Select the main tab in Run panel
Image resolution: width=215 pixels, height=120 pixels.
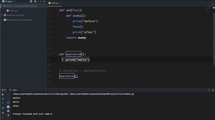(x=14, y=90)
